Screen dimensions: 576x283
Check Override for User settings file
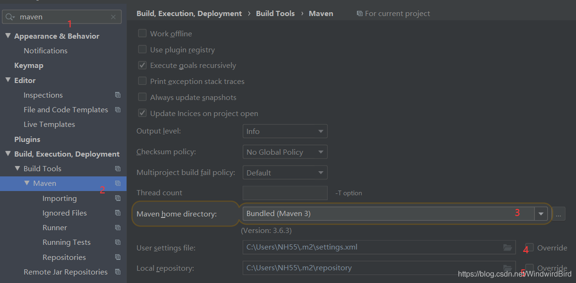pyautogui.click(x=530, y=247)
